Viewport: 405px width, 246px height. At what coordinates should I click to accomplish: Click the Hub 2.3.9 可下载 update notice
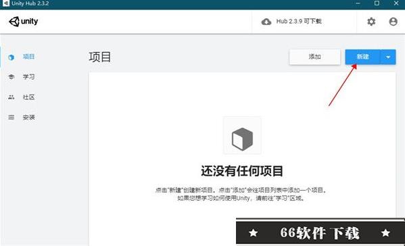point(299,22)
